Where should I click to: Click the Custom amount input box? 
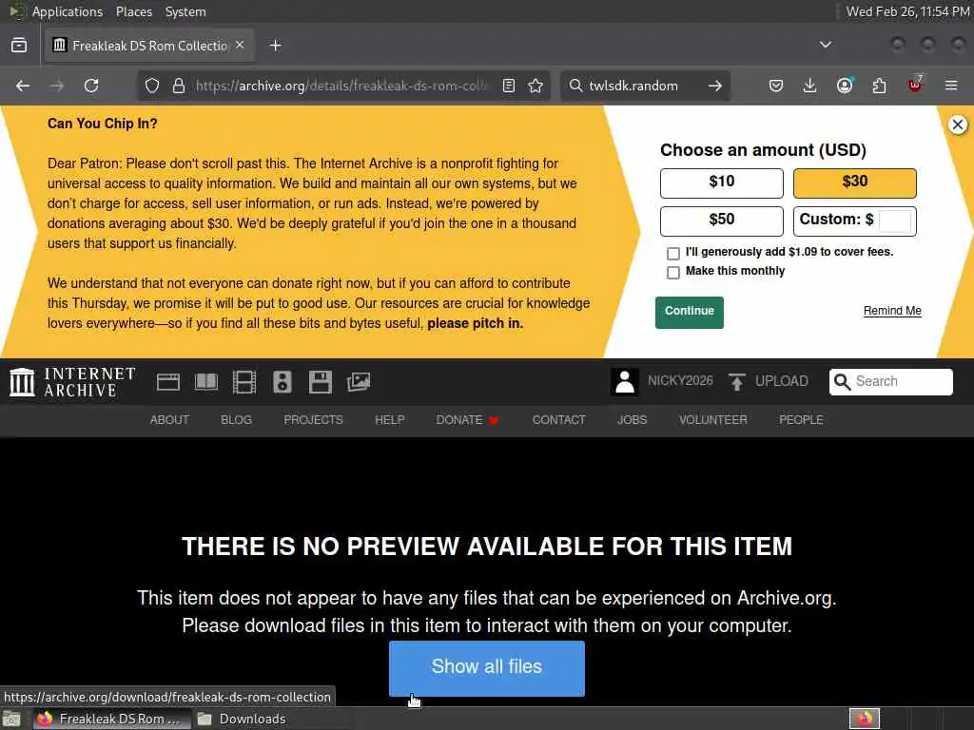tap(895, 221)
